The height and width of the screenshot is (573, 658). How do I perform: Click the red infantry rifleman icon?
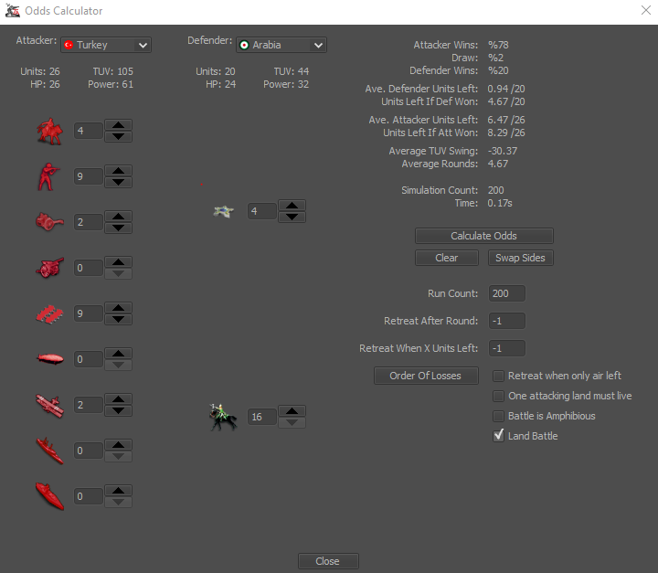point(48,176)
